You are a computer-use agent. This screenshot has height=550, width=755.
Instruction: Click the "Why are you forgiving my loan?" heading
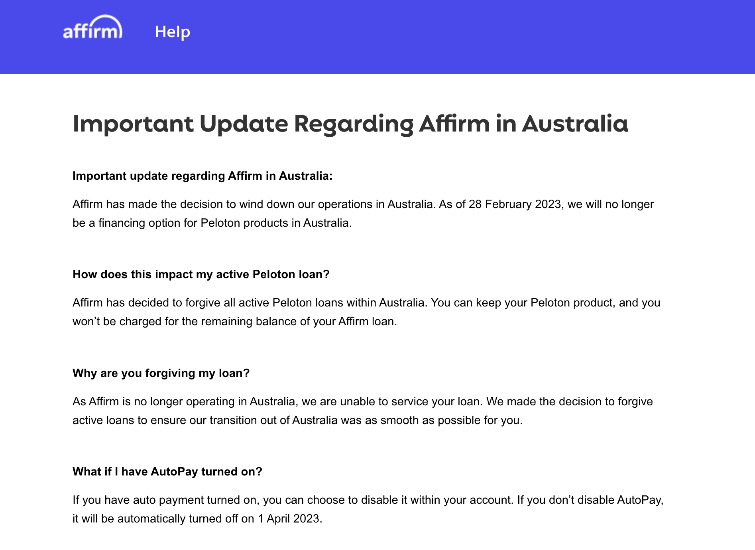pyautogui.click(x=161, y=373)
